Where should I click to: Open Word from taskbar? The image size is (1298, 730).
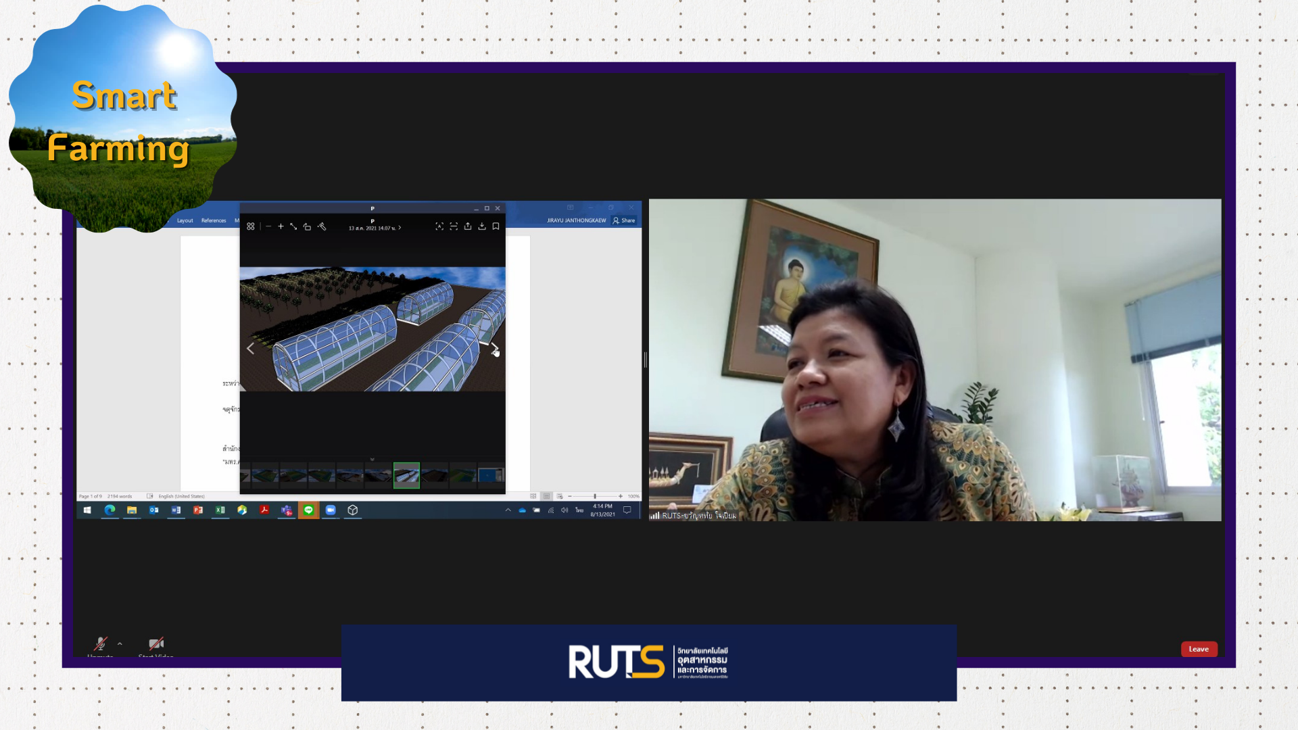(x=176, y=510)
